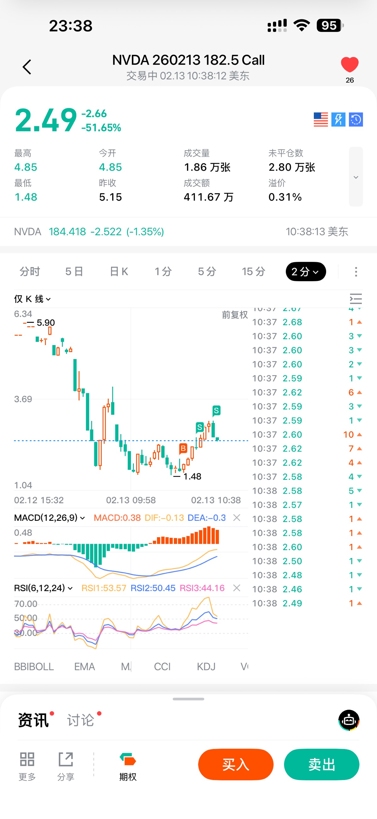The width and height of the screenshot is (377, 819).
Task: Expand the quote details chevron
Action: click(356, 177)
